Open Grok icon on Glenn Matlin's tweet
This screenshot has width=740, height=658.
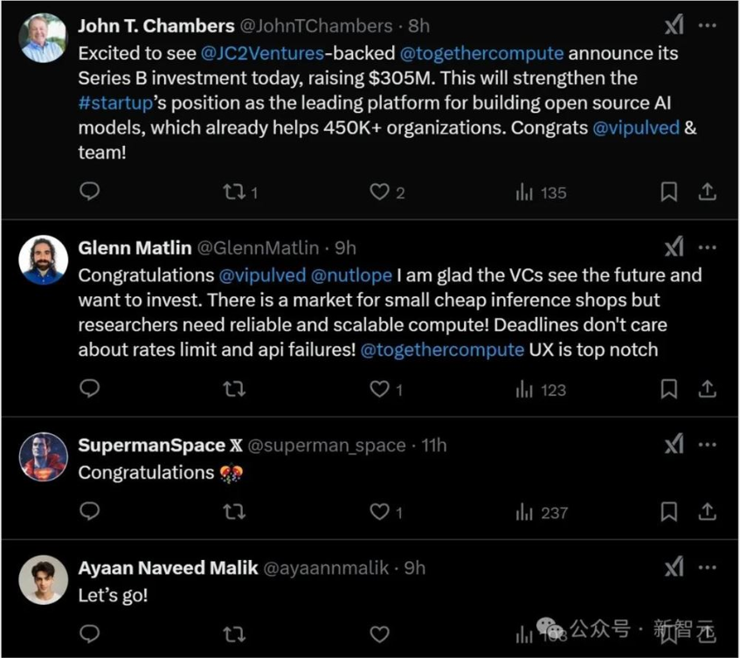pyautogui.click(x=674, y=248)
